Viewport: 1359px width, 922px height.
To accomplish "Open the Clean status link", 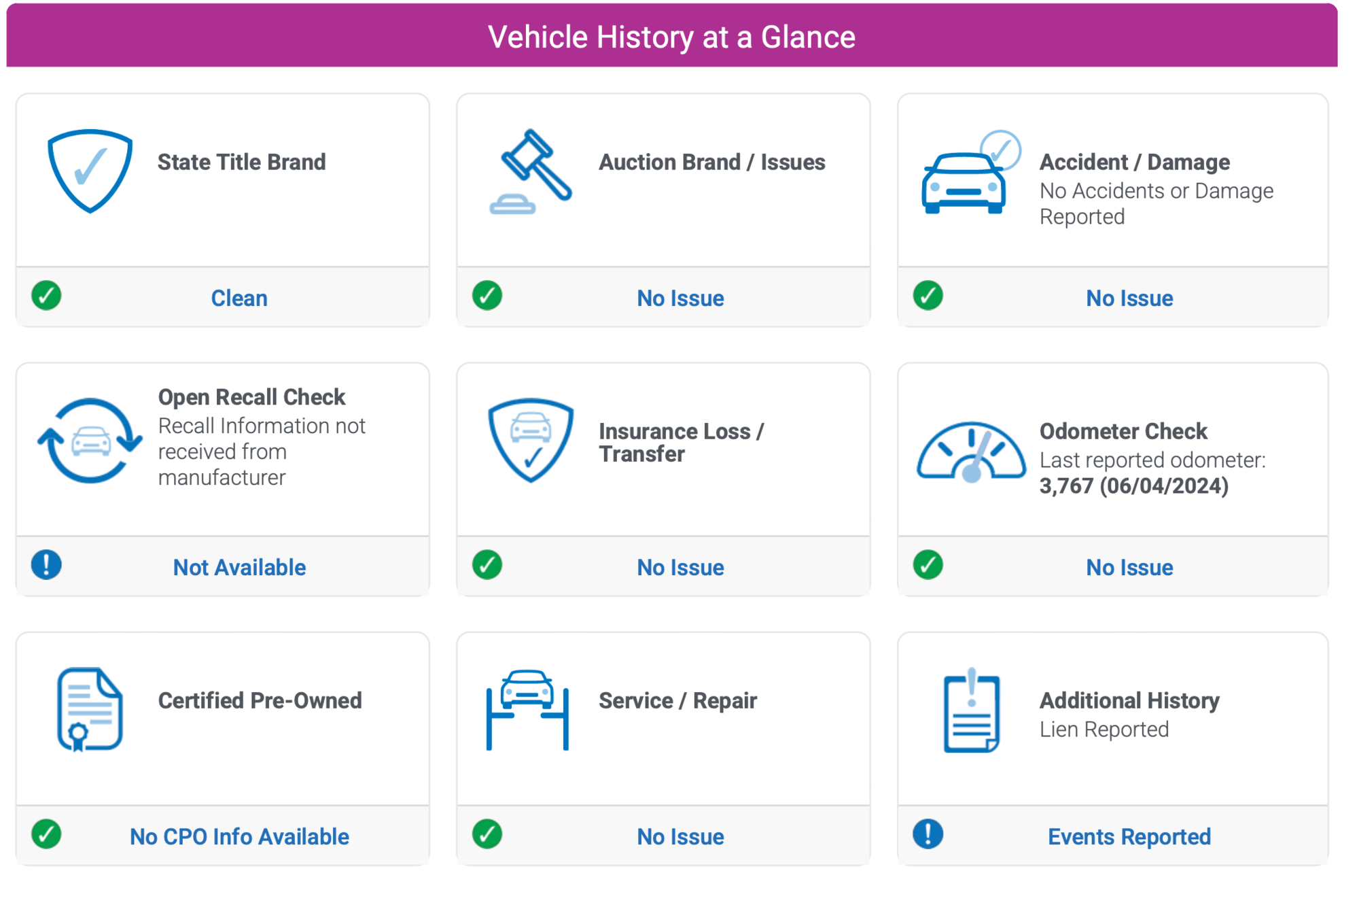I will 239,298.
